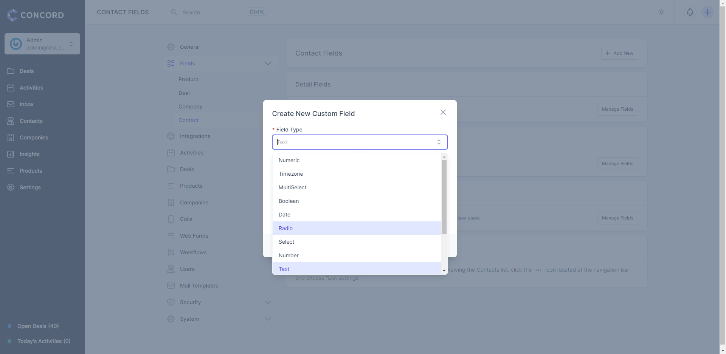Open Mail Templates settings link
The image size is (726, 354).
coord(199,286)
